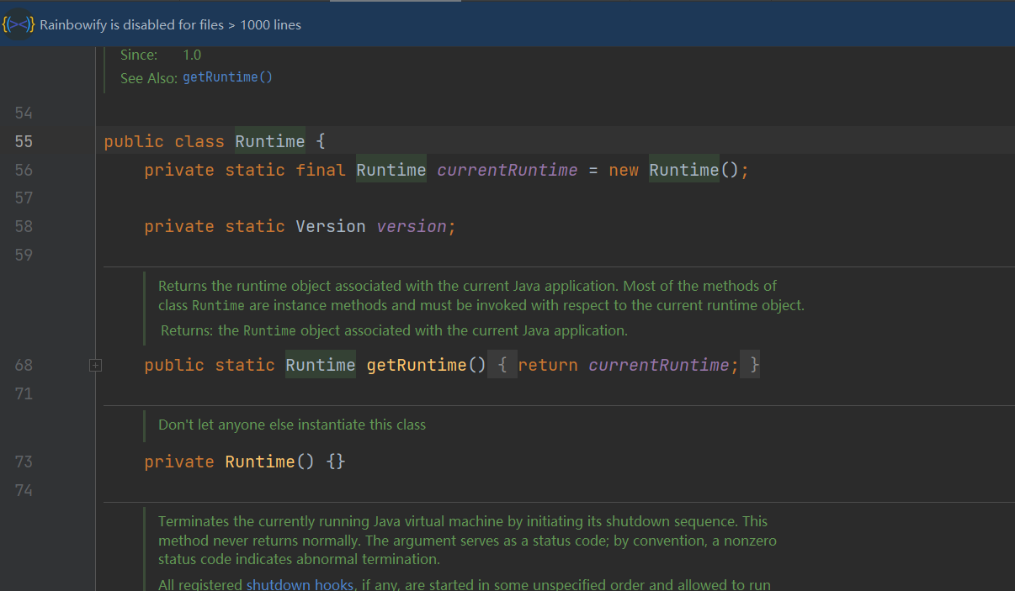1015x591 pixels.
Task: Click 'Terminates the currently running Java' doc text
Action: [x=467, y=540]
